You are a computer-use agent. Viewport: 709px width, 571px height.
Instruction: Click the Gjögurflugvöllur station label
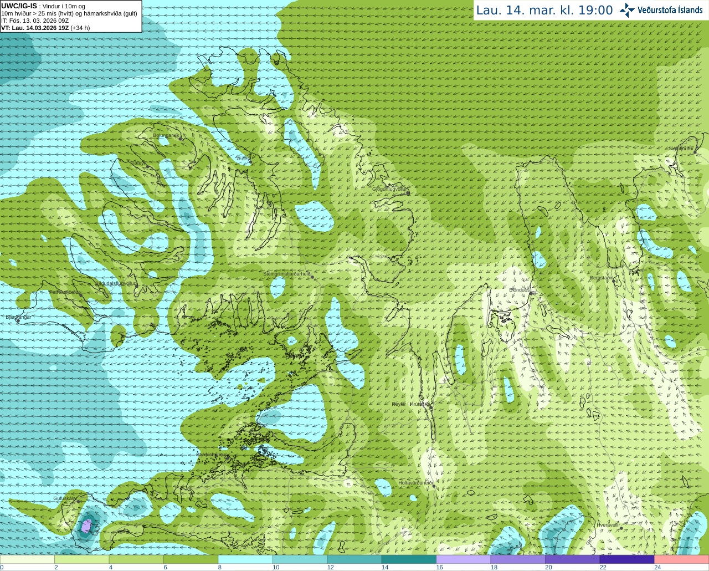(389, 189)
